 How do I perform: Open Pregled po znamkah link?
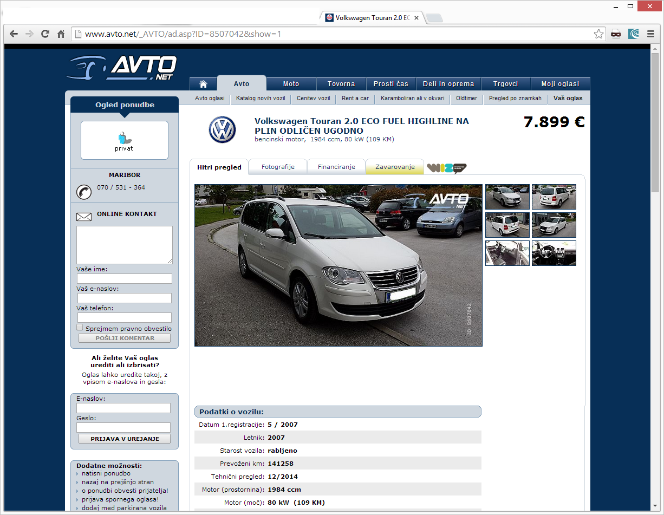coord(515,98)
